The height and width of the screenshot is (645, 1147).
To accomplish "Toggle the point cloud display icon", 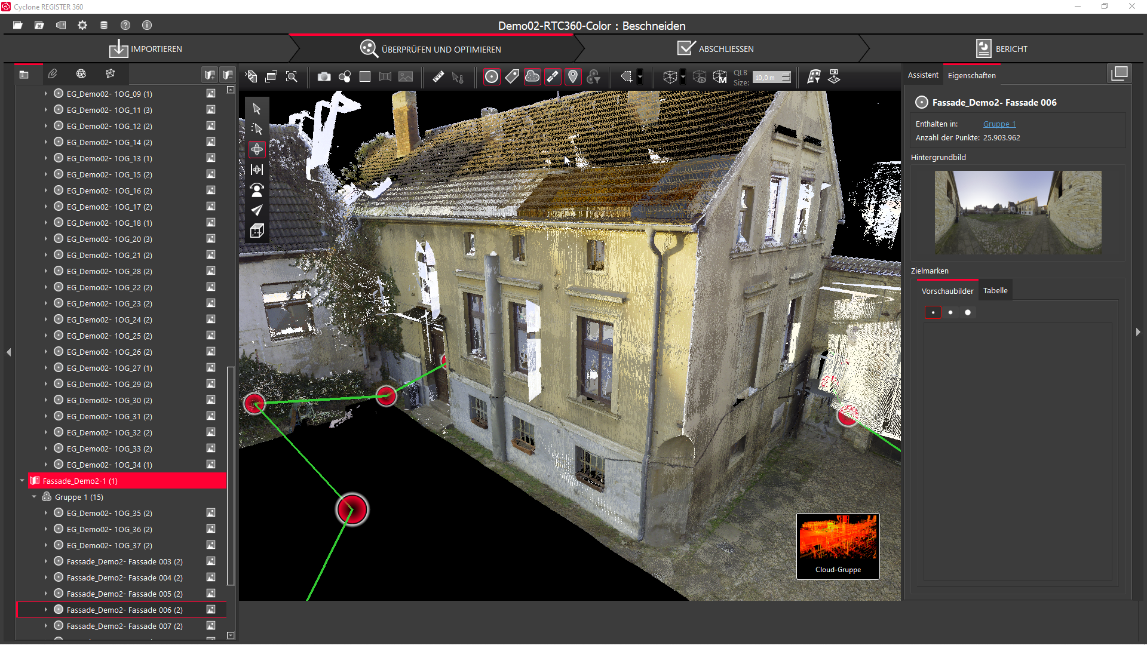I will click(x=532, y=77).
